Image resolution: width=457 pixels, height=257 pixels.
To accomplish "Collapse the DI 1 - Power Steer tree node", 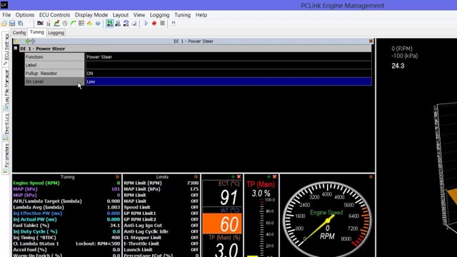I will pos(16,49).
